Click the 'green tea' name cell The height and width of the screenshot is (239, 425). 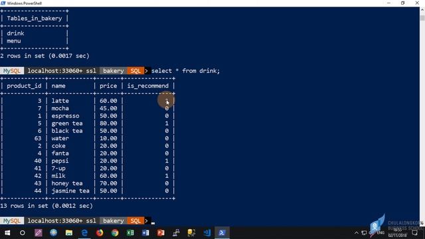(67, 123)
